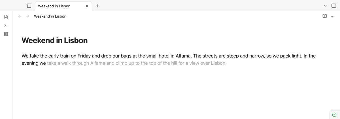Expand the tab list chevron dropdown
The image size is (340, 119).
325,6
